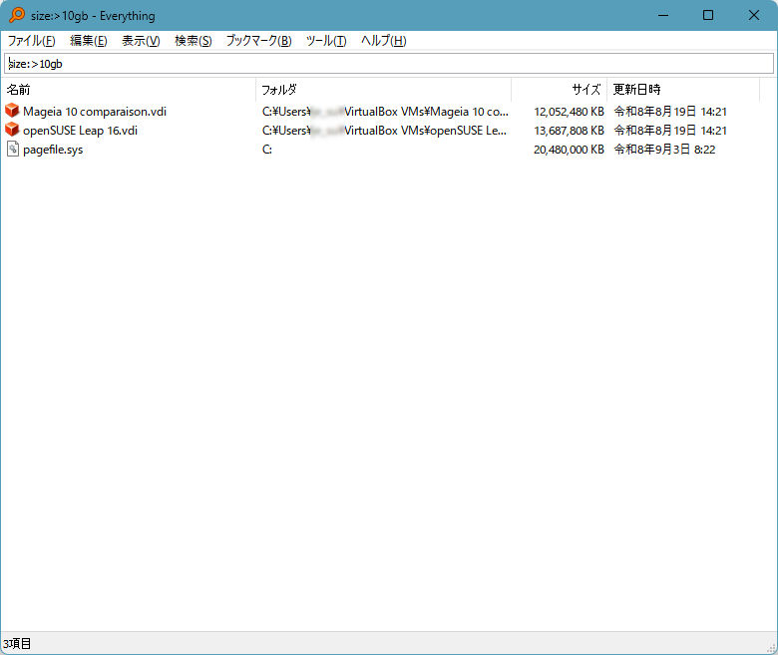
Task: Open the 編集(E) menu
Action: (x=89, y=41)
